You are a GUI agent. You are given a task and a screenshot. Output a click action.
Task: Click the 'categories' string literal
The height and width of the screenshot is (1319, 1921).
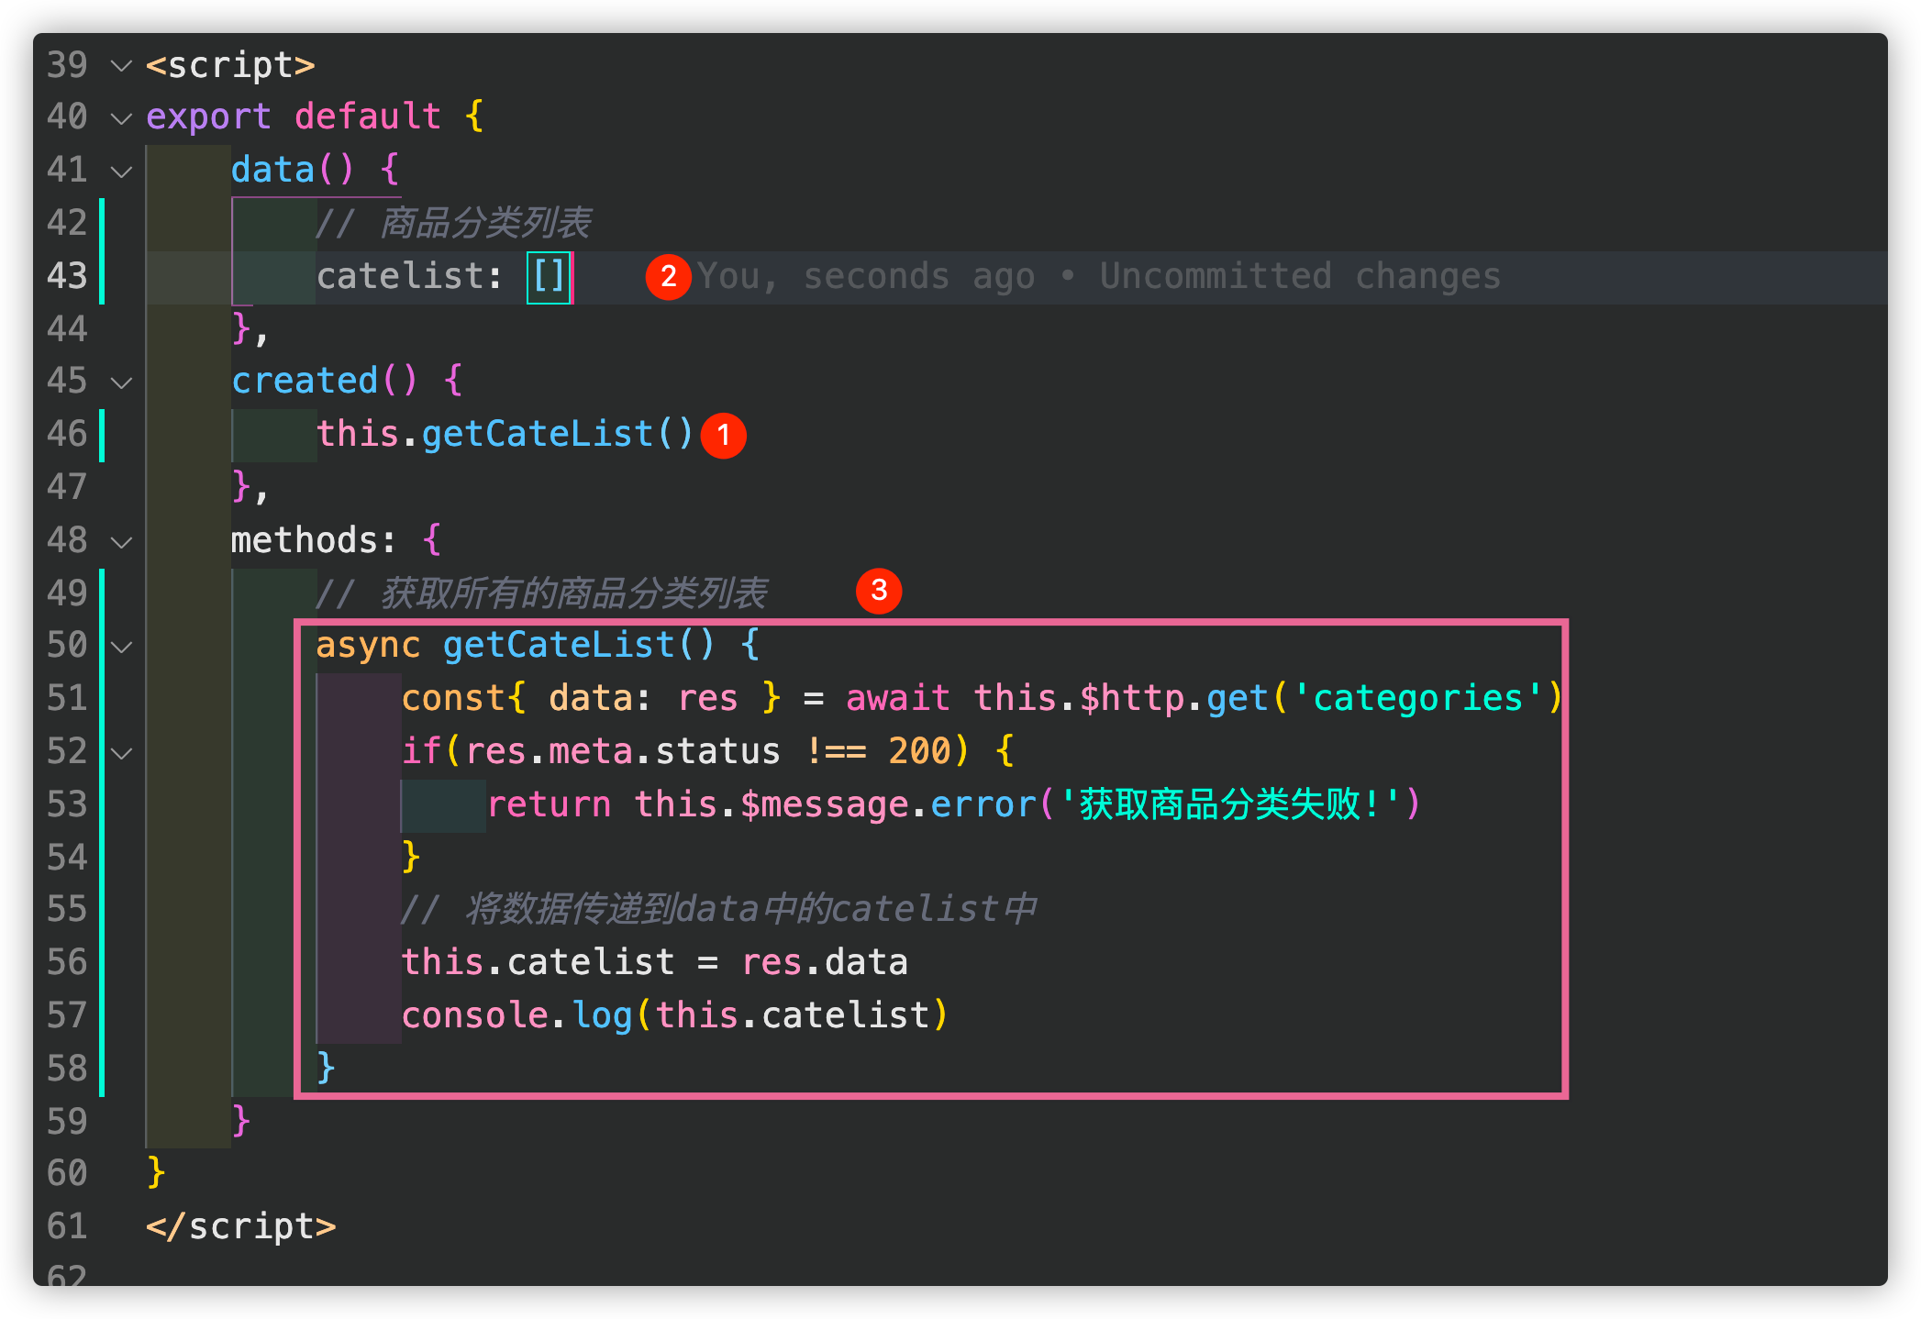[1417, 698]
